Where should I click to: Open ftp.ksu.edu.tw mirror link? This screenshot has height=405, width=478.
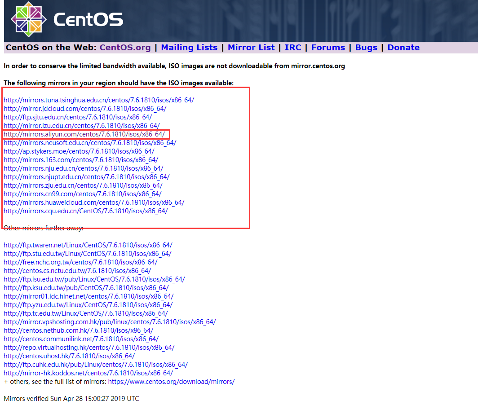click(86, 288)
